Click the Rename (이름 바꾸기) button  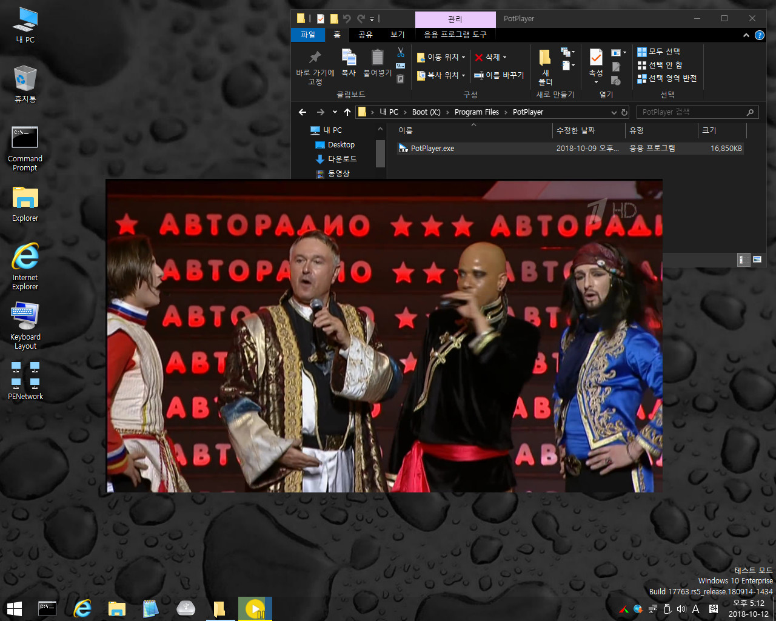pos(499,75)
